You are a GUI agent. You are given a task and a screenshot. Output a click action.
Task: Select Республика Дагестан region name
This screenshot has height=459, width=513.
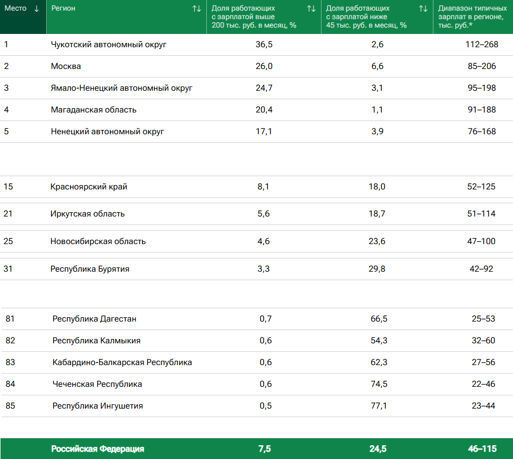click(x=94, y=319)
